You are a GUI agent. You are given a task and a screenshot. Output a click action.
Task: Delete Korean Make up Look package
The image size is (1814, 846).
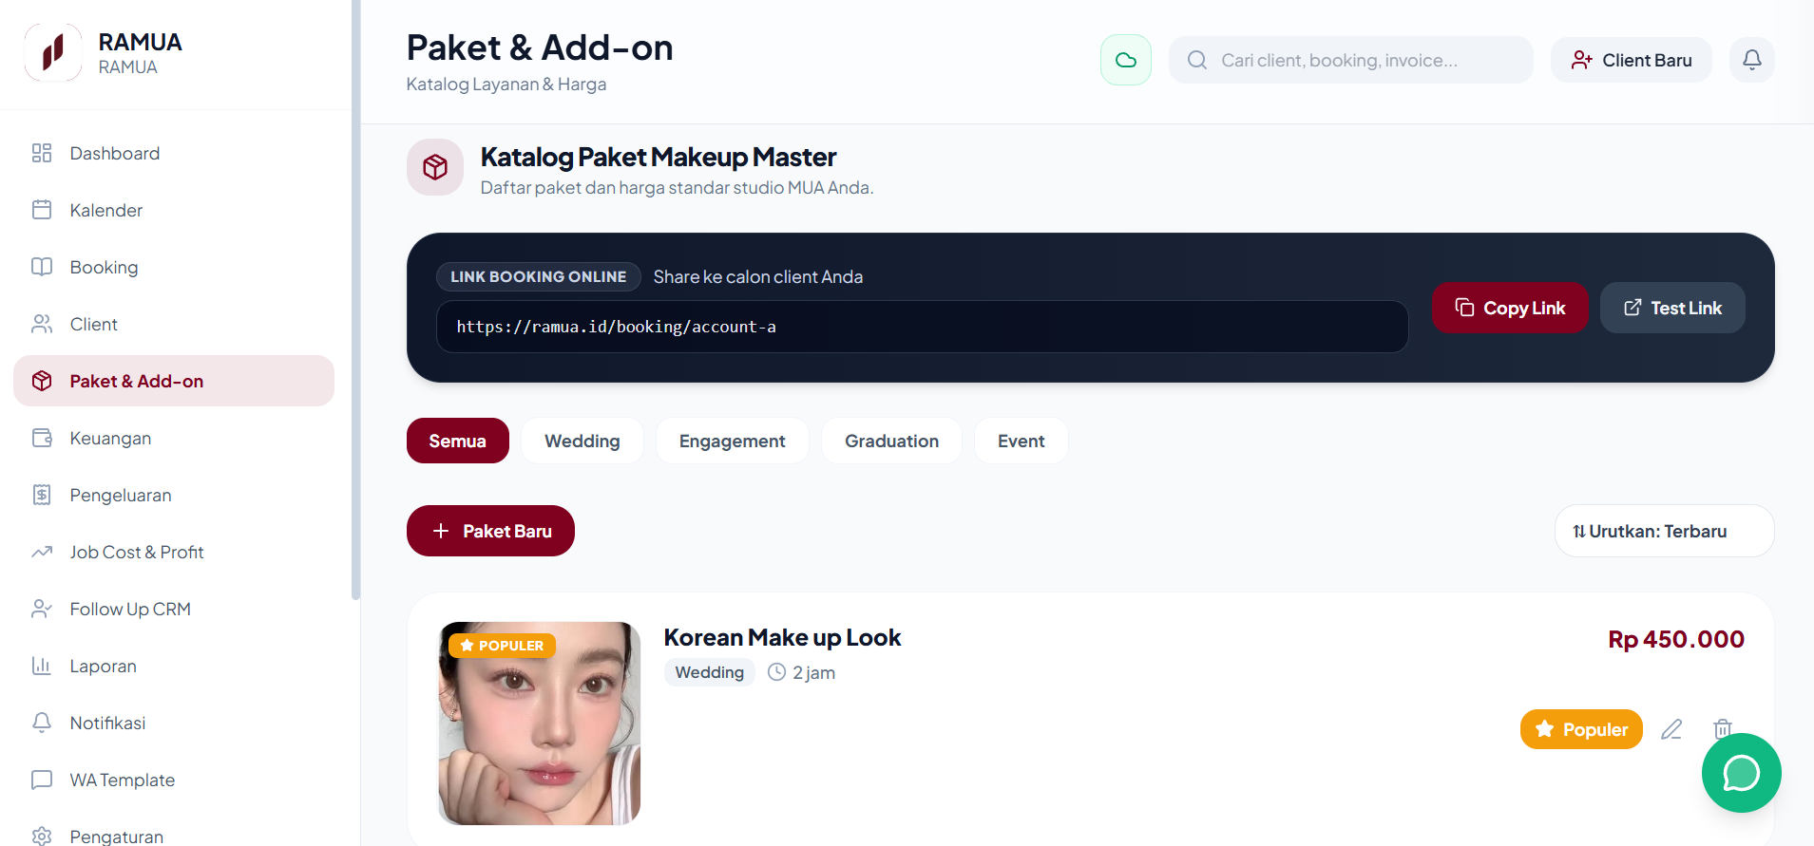tap(1723, 729)
